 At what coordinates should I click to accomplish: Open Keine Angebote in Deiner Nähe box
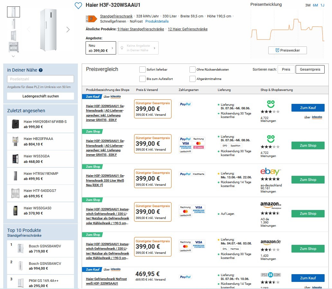coord(138,48)
